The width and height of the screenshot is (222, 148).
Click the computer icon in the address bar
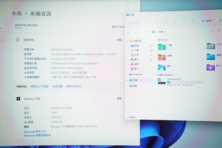click(153, 32)
